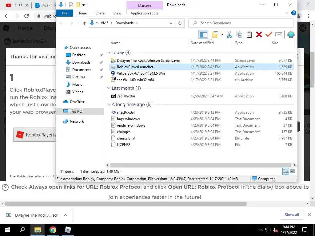Go up one folder level arrow
This screenshot has width=315, height=236.
point(84,23)
